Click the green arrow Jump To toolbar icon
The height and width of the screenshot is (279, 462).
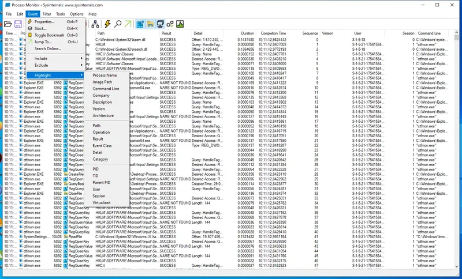(128, 24)
